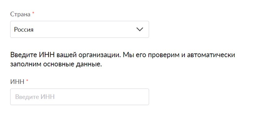Expand the country list showing Россия
The height and width of the screenshot is (122, 266).
pyautogui.click(x=79, y=29)
